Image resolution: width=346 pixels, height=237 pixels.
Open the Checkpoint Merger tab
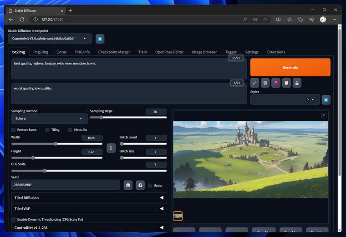(x=114, y=52)
